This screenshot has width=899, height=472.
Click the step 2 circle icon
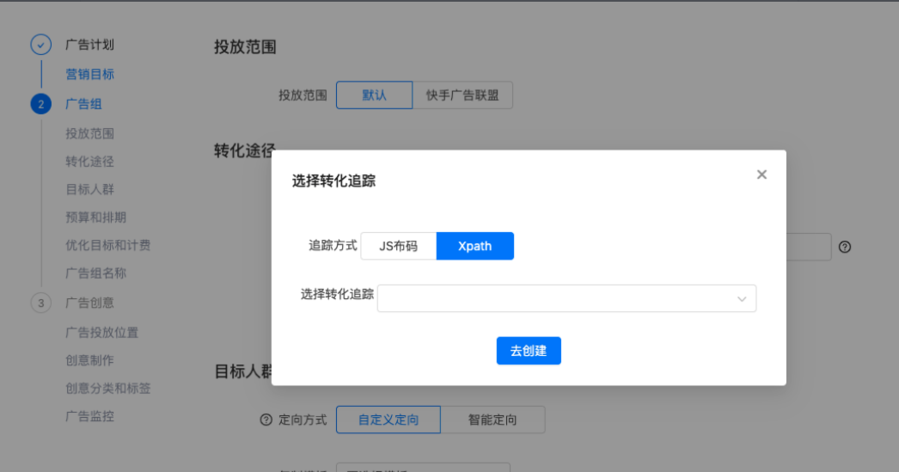tap(40, 104)
